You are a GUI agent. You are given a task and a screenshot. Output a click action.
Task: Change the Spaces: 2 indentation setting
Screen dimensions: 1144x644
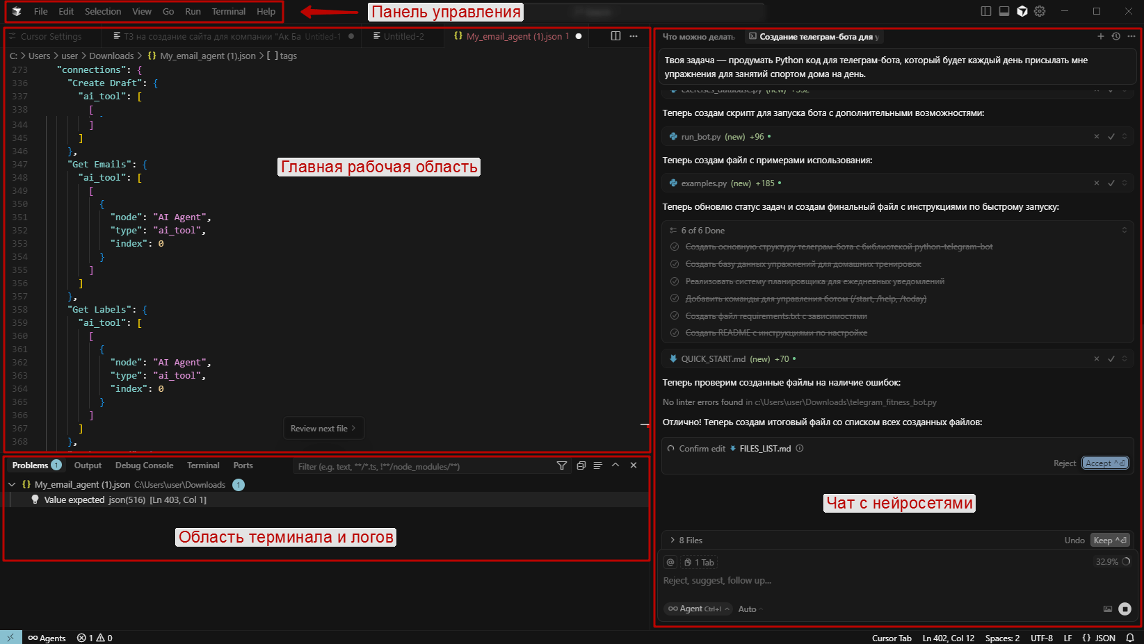coord(1002,638)
